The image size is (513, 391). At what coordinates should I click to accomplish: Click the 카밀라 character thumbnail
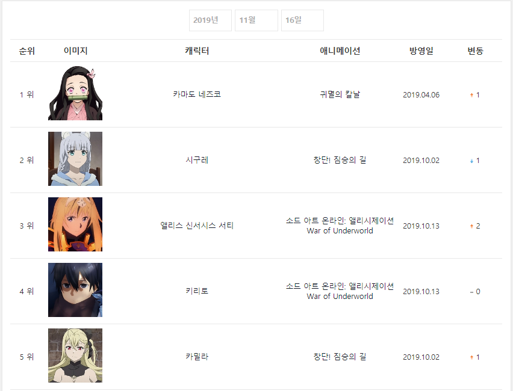75,356
